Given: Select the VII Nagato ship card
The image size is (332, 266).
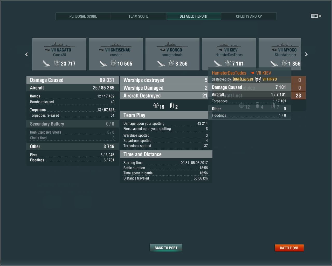Looking at the screenshot, I should 59,54.
